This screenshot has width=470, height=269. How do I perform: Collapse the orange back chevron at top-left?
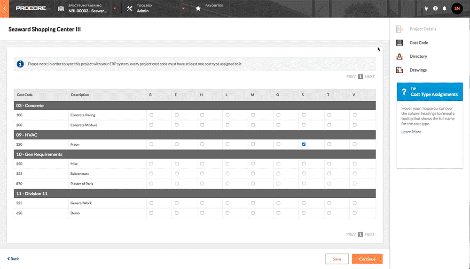point(5,8)
